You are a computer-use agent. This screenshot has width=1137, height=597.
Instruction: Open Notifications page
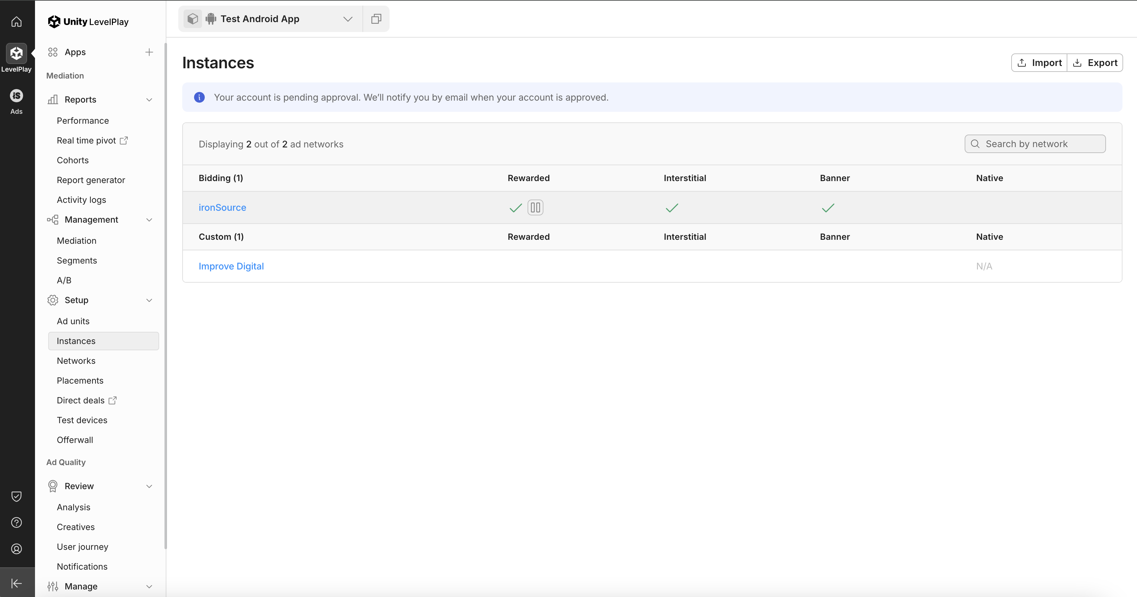coord(82,567)
